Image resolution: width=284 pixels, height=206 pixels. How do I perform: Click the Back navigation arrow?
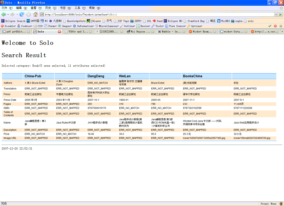point(3,14)
